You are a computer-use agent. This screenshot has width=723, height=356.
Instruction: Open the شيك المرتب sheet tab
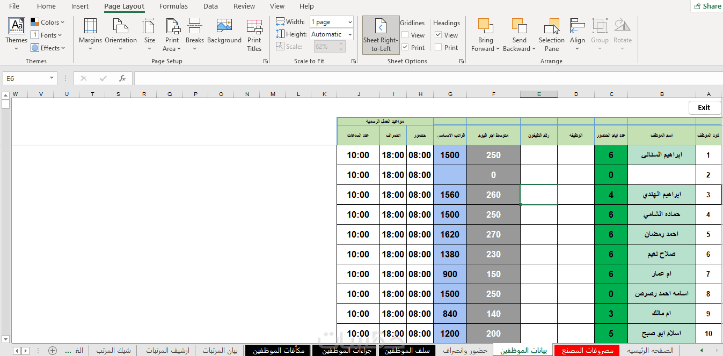(x=113, y=351)
